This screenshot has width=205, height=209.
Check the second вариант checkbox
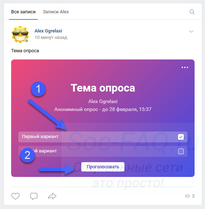pos(181,151)
